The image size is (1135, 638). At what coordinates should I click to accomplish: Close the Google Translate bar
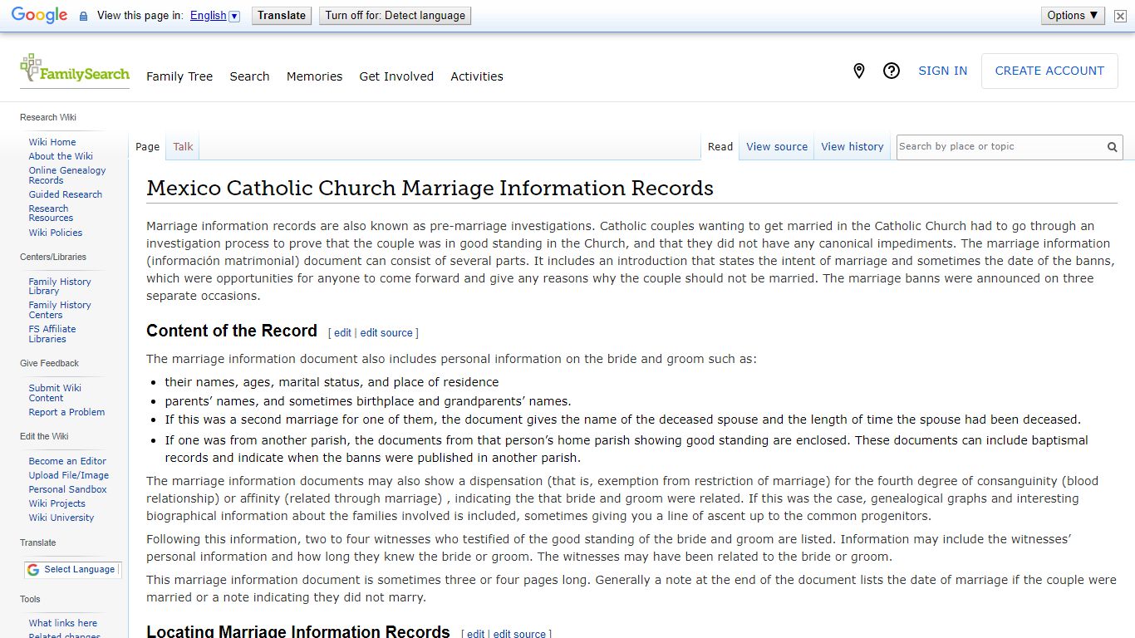pyautogui.click(x=1120, y=16)
